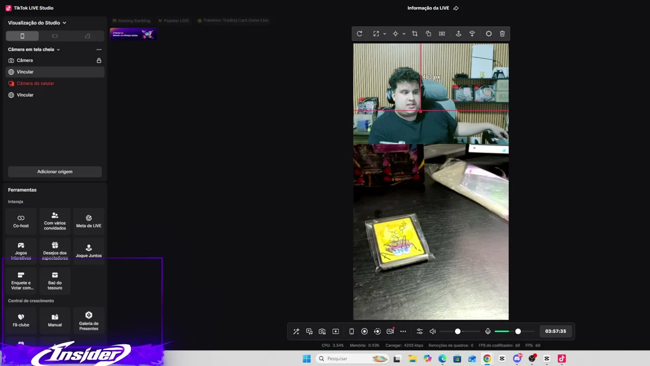The image size is (650, 366).
Task: Mute the microphone
Action: [x=487, y=331]
